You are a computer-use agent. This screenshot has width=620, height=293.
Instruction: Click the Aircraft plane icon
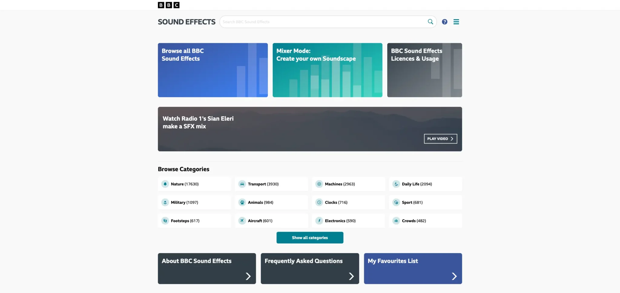pyautogui.click(x=242, y=221)
